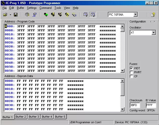Enable the CP fuse checkbox
Screen dimensions: 159x125
coord(131,76)
